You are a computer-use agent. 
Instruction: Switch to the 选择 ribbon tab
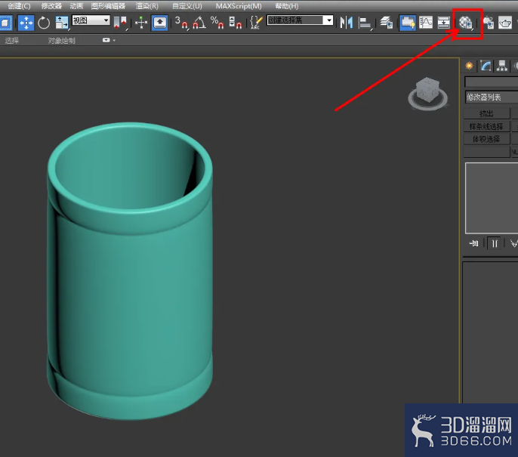coord(12,40)
